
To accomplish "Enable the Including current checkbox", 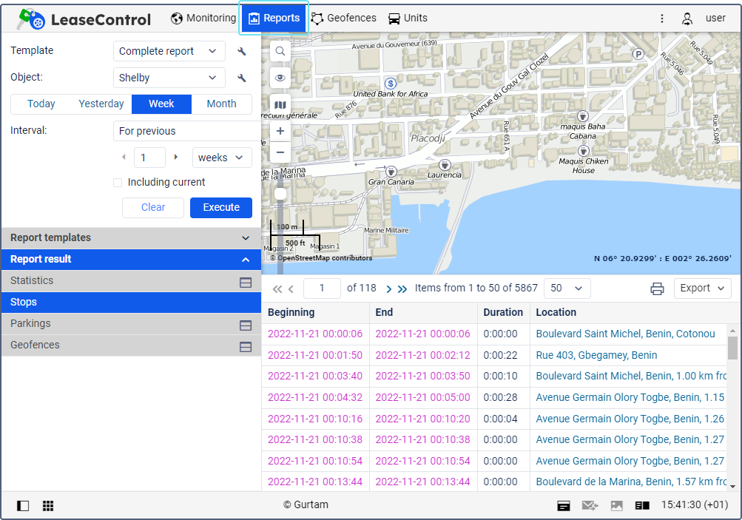I will tap(118, 183).
